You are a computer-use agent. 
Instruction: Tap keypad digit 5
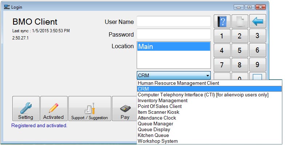point(240,50)
